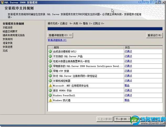Click the green check icon for 早期版本的 SQL Server 2008 Business Intelligence

tap(50, 66)
